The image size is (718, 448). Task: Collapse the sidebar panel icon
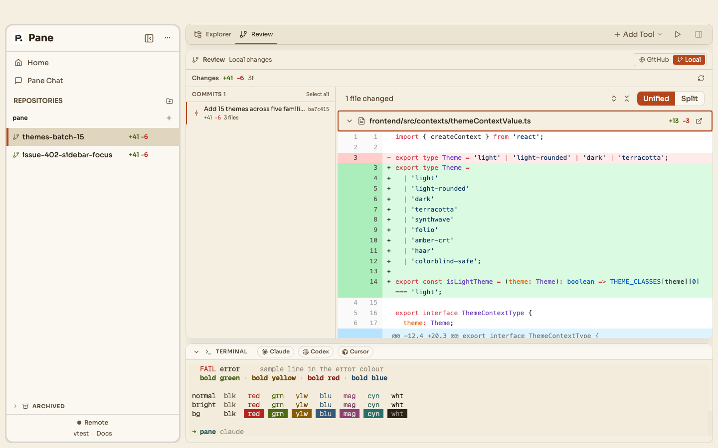coord(149,38)
